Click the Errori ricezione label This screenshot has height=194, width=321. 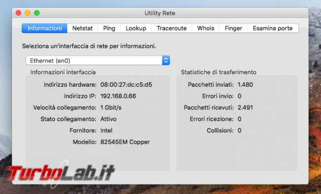coord(211,119)
